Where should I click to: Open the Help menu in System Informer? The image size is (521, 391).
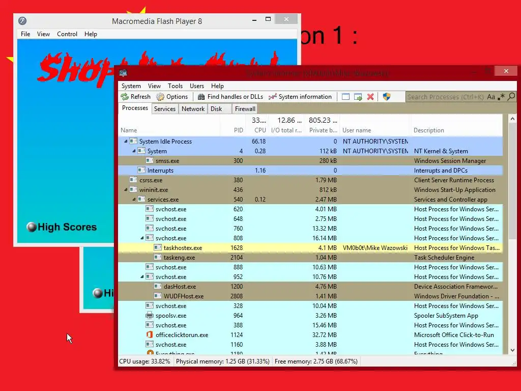217,86
